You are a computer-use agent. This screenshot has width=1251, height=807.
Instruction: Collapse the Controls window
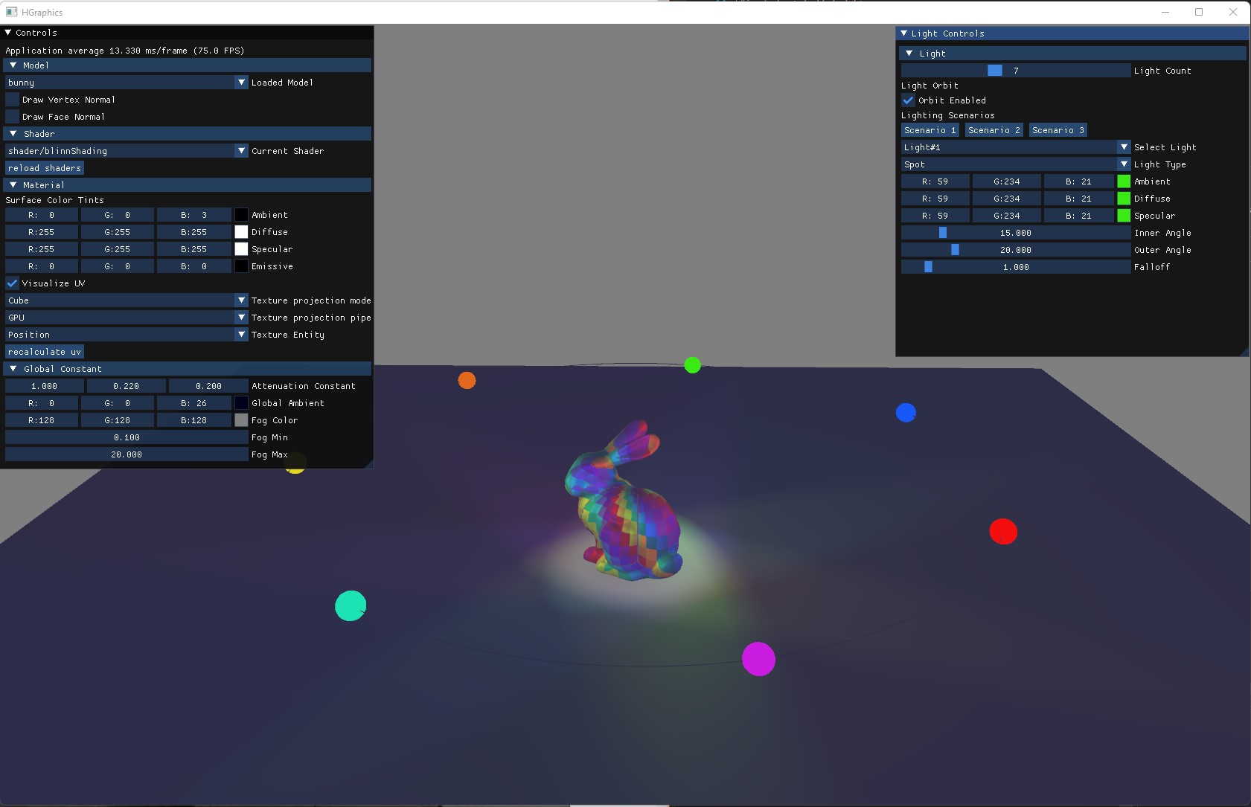pos(8,33)
